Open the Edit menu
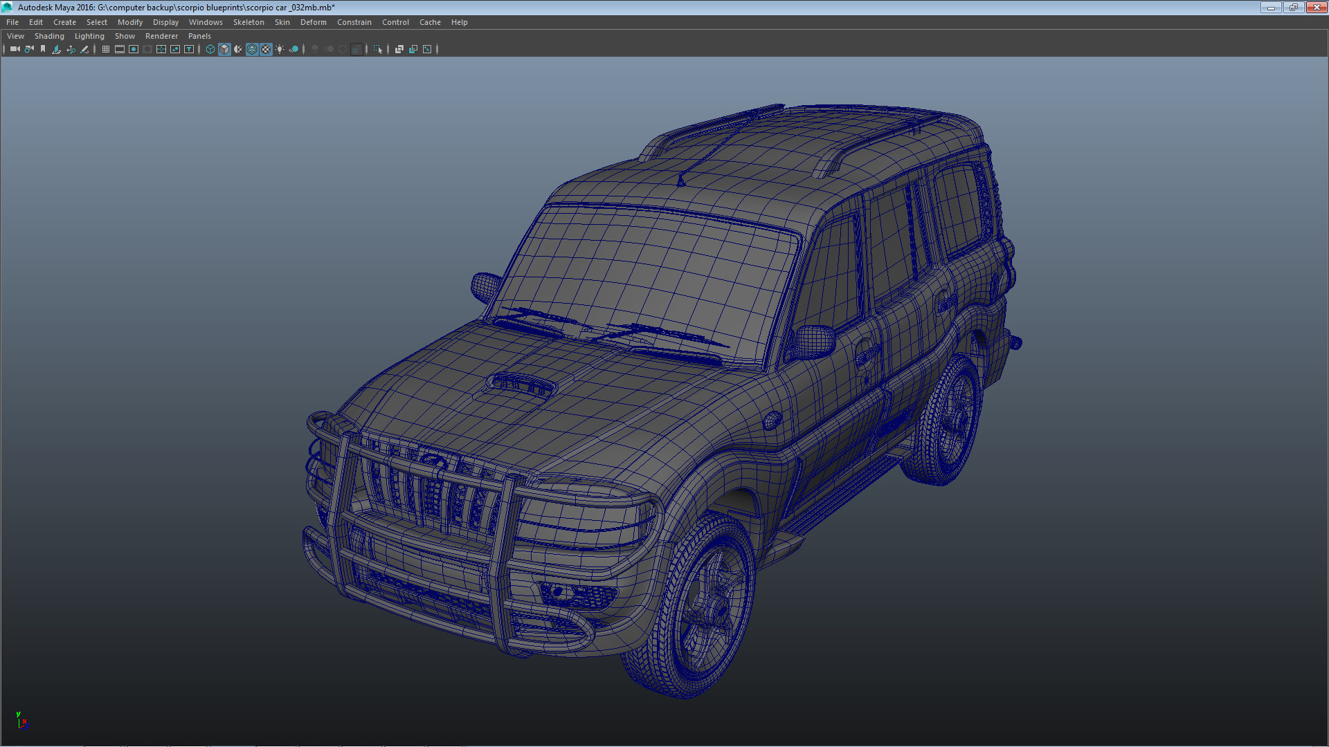This screenshot has width=1329, height=747. 36,22
